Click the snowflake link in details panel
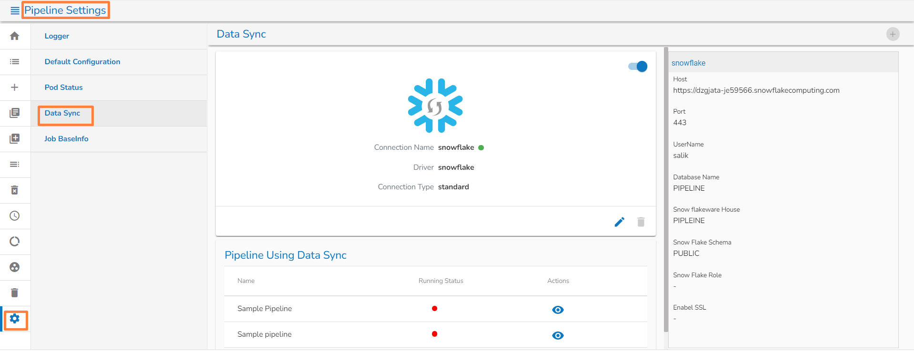This screenshot has height=351, width=914. tap(688, 63)
